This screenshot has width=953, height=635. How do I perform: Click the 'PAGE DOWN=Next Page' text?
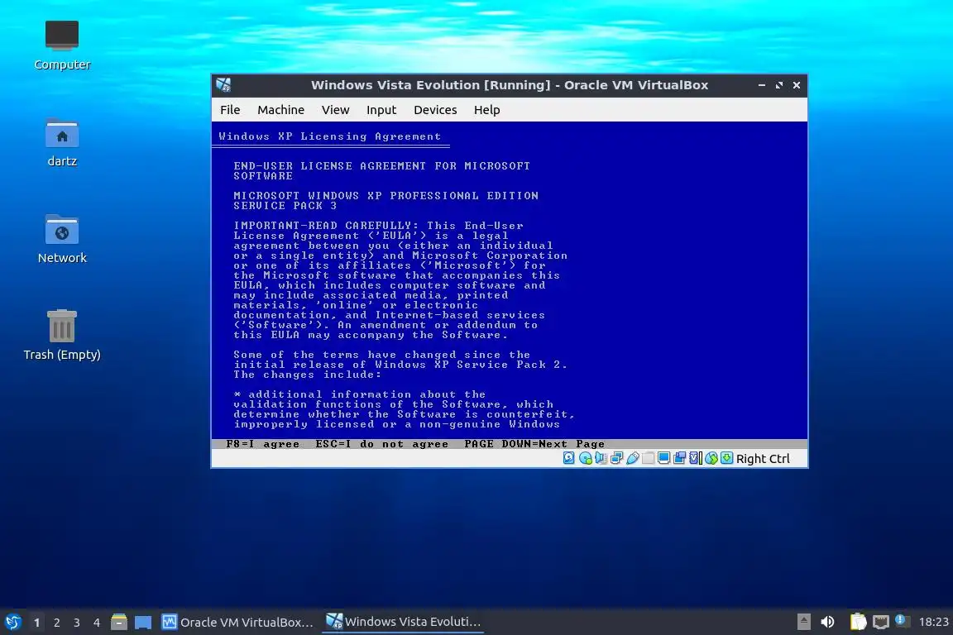pyautogui.click(x=534, y=443)
